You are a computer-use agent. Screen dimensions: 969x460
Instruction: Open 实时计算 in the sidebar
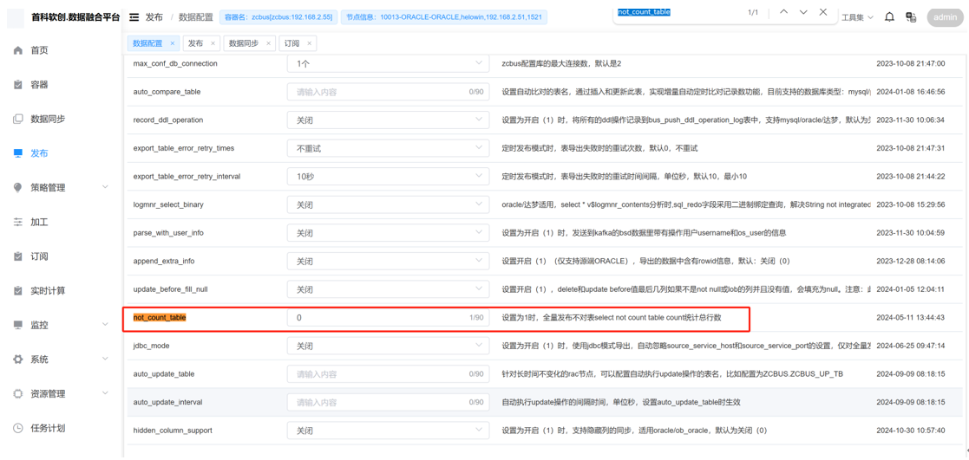tap(48, 291)
